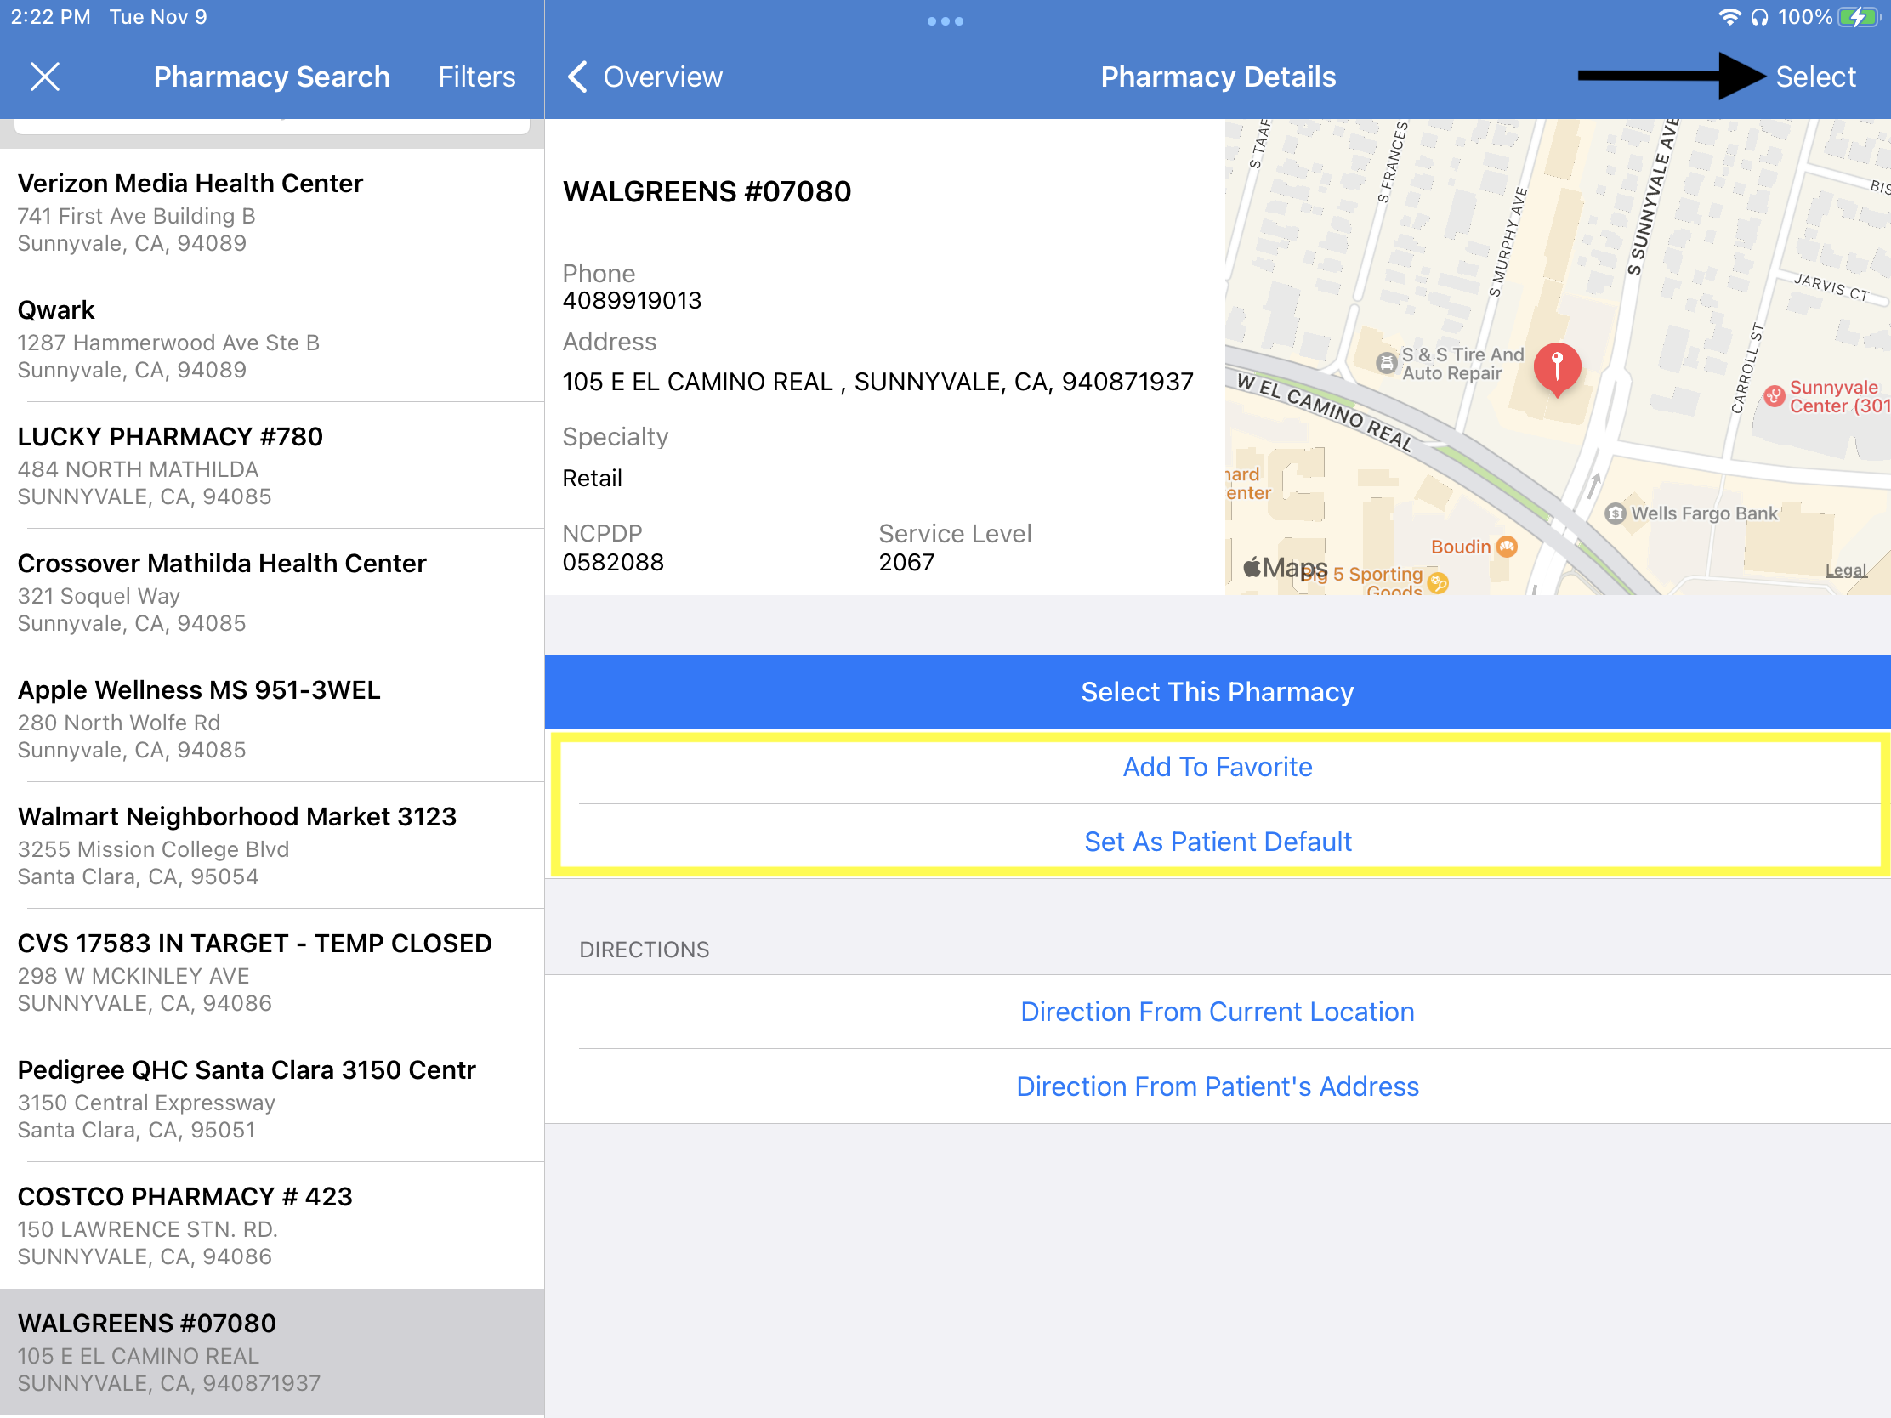Open Direction From Patient's Address
1891x1418 pixels.
[1217, 1086]
